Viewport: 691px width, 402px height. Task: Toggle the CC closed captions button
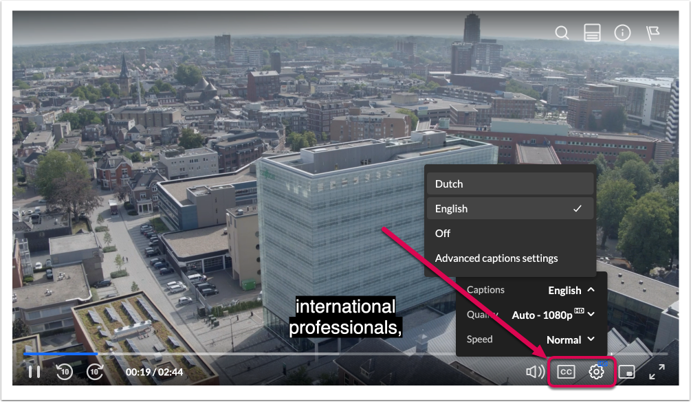(x=566, y=372)
